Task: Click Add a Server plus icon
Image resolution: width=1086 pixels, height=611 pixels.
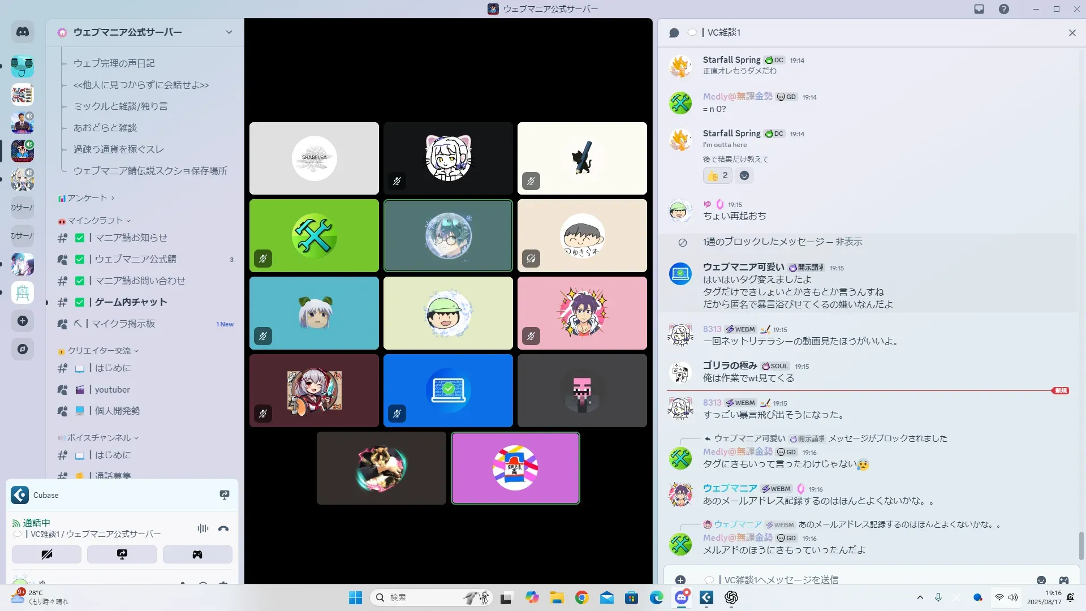Action: [x=23, y=321]
